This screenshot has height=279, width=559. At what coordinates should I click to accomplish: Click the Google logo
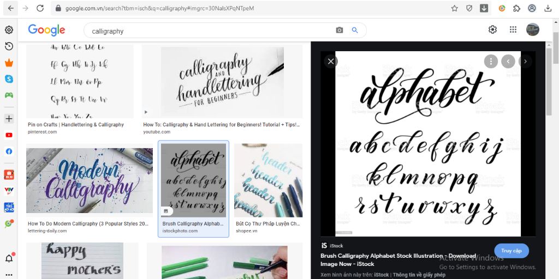point(47,31)
